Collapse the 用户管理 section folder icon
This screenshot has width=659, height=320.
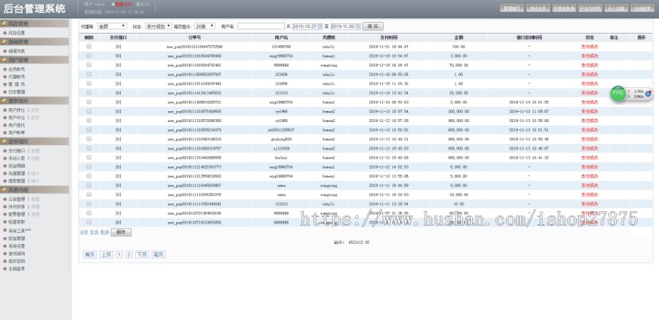coord(4,61)
